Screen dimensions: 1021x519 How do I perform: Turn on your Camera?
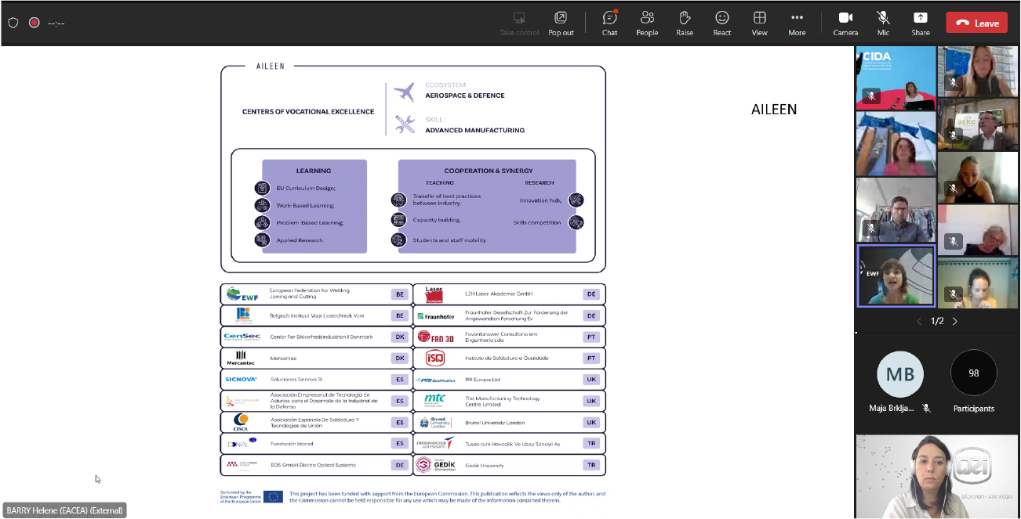pyautogui.click(x=845, y=22)
